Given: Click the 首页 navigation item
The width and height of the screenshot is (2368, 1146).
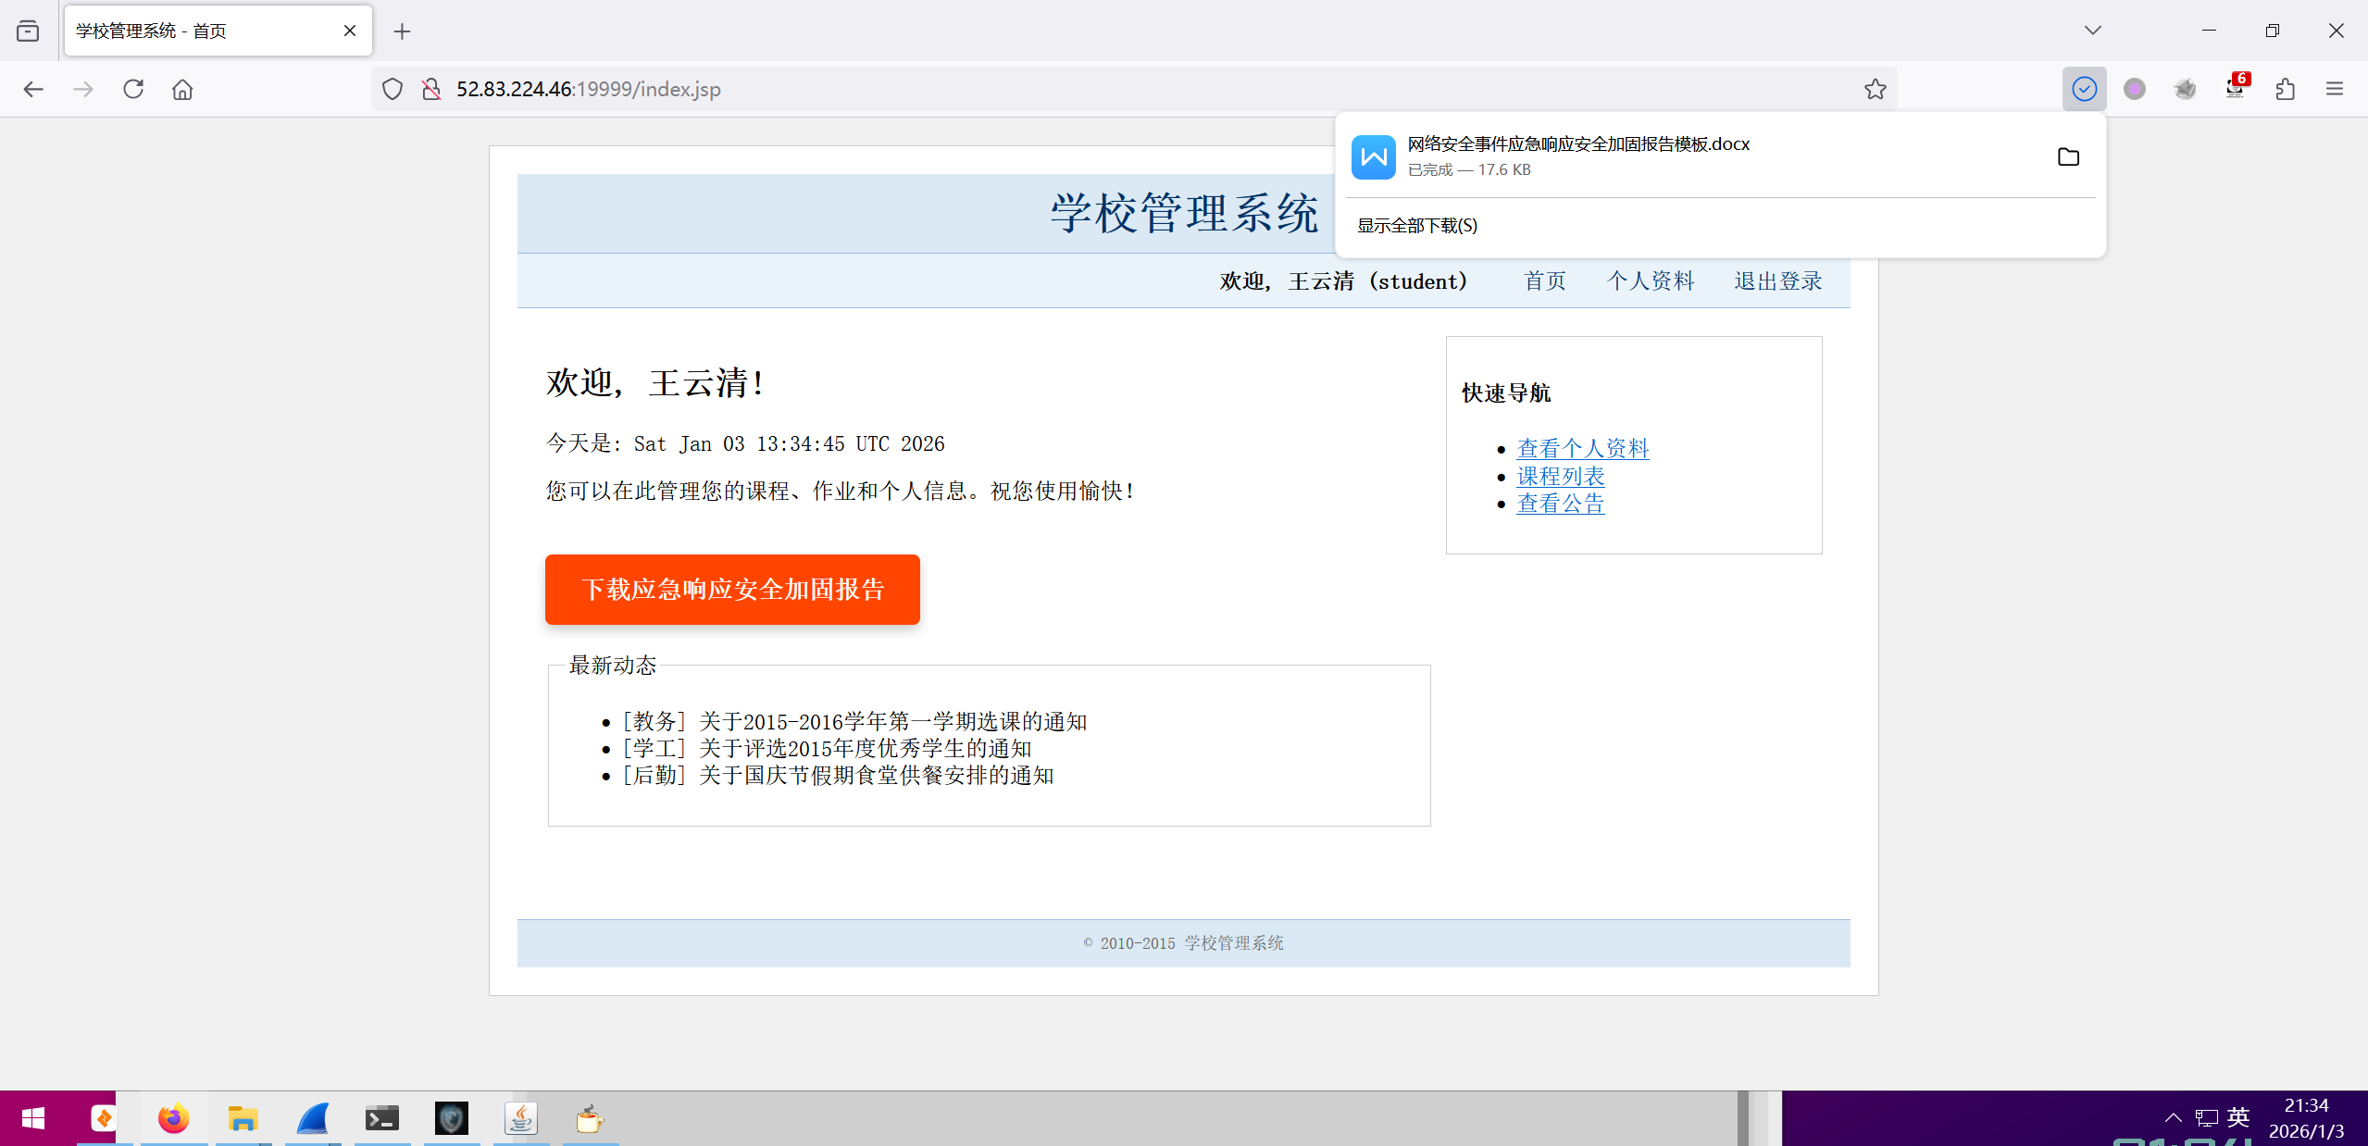Looking at the screenshot, I should [x=1544, y=280].
